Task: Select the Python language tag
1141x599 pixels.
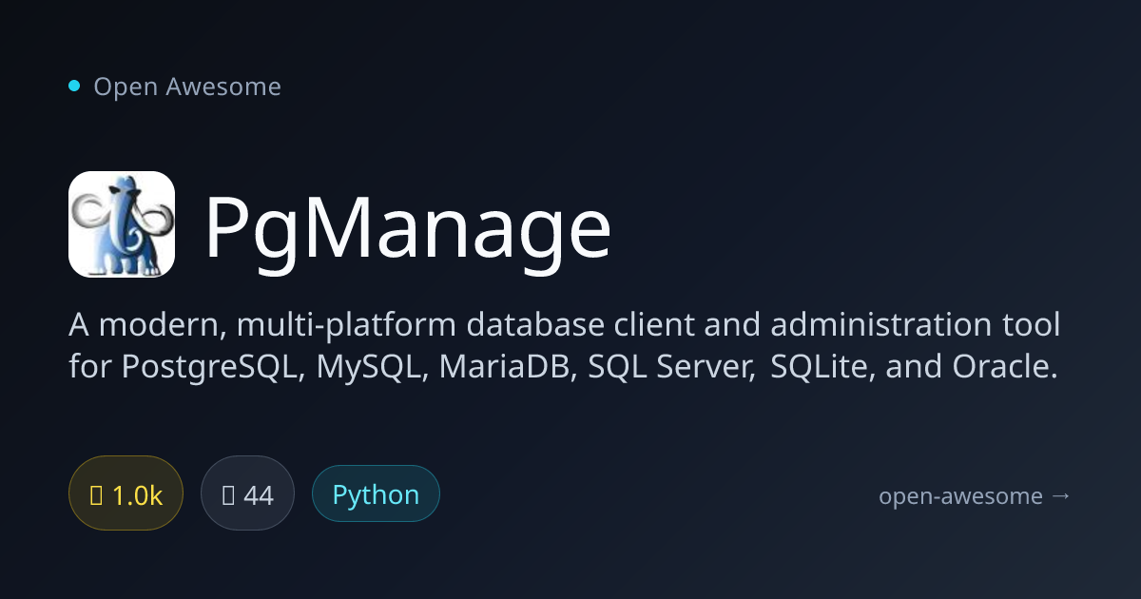Action: 376,495
